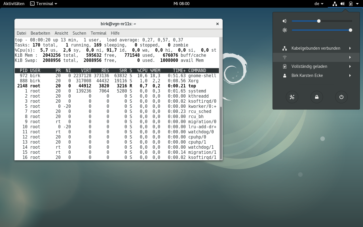
Task: Click the network icon beside Kabelgebunden verbunden
Action: pyautogui.click(x=285, y=48)
